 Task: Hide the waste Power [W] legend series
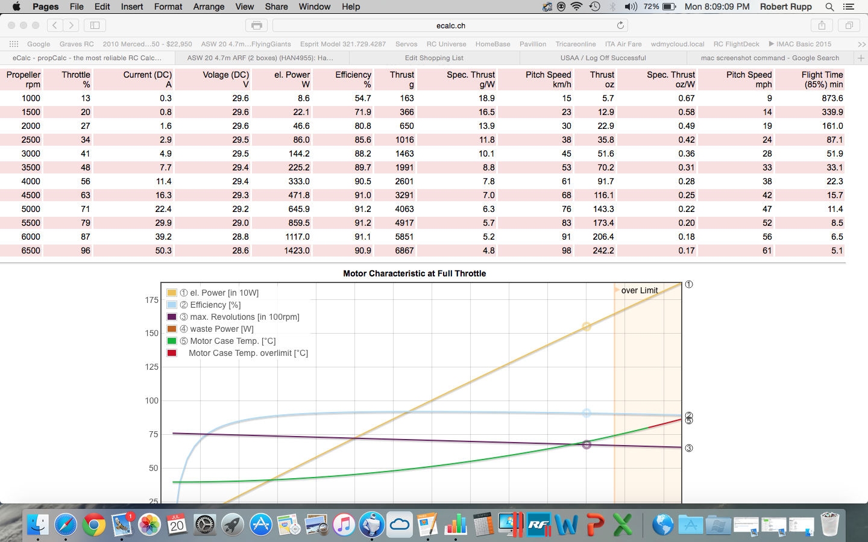coord(215,329)
